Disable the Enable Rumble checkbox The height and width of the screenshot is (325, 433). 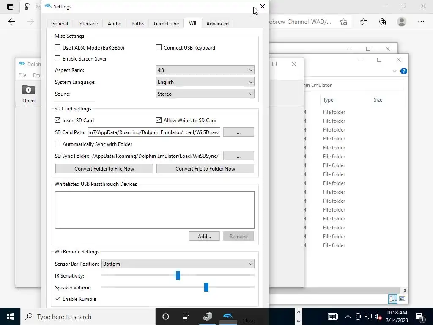[58, 298]
